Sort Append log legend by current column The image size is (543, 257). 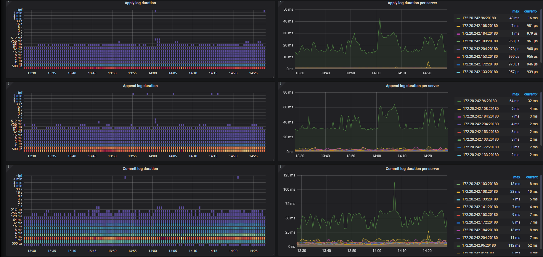pyautogui.click(x=530, y=94)
